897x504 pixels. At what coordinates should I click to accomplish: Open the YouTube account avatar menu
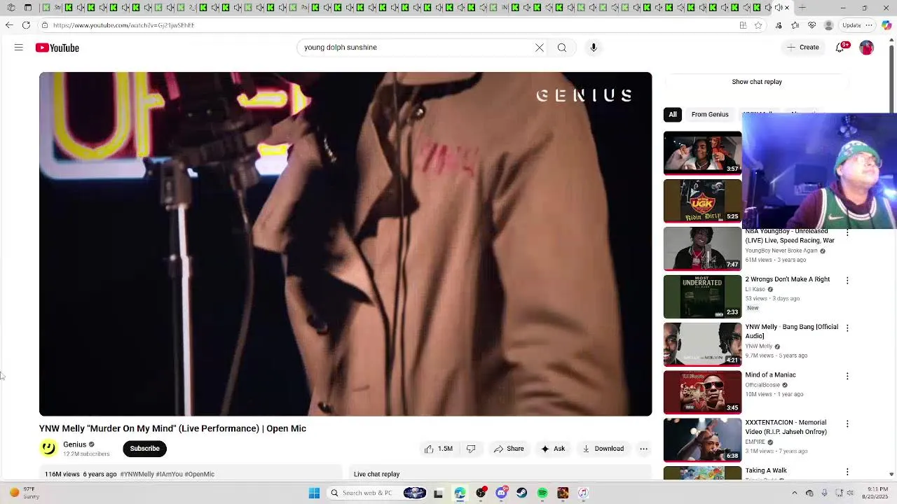pyautogui.click(x=867, y=48)
